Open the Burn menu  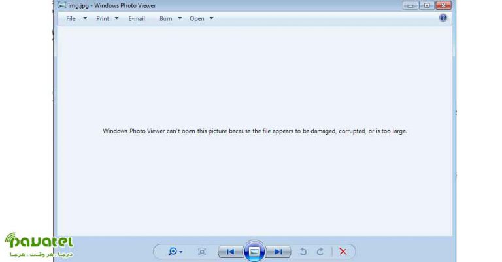tap(166, 18)
